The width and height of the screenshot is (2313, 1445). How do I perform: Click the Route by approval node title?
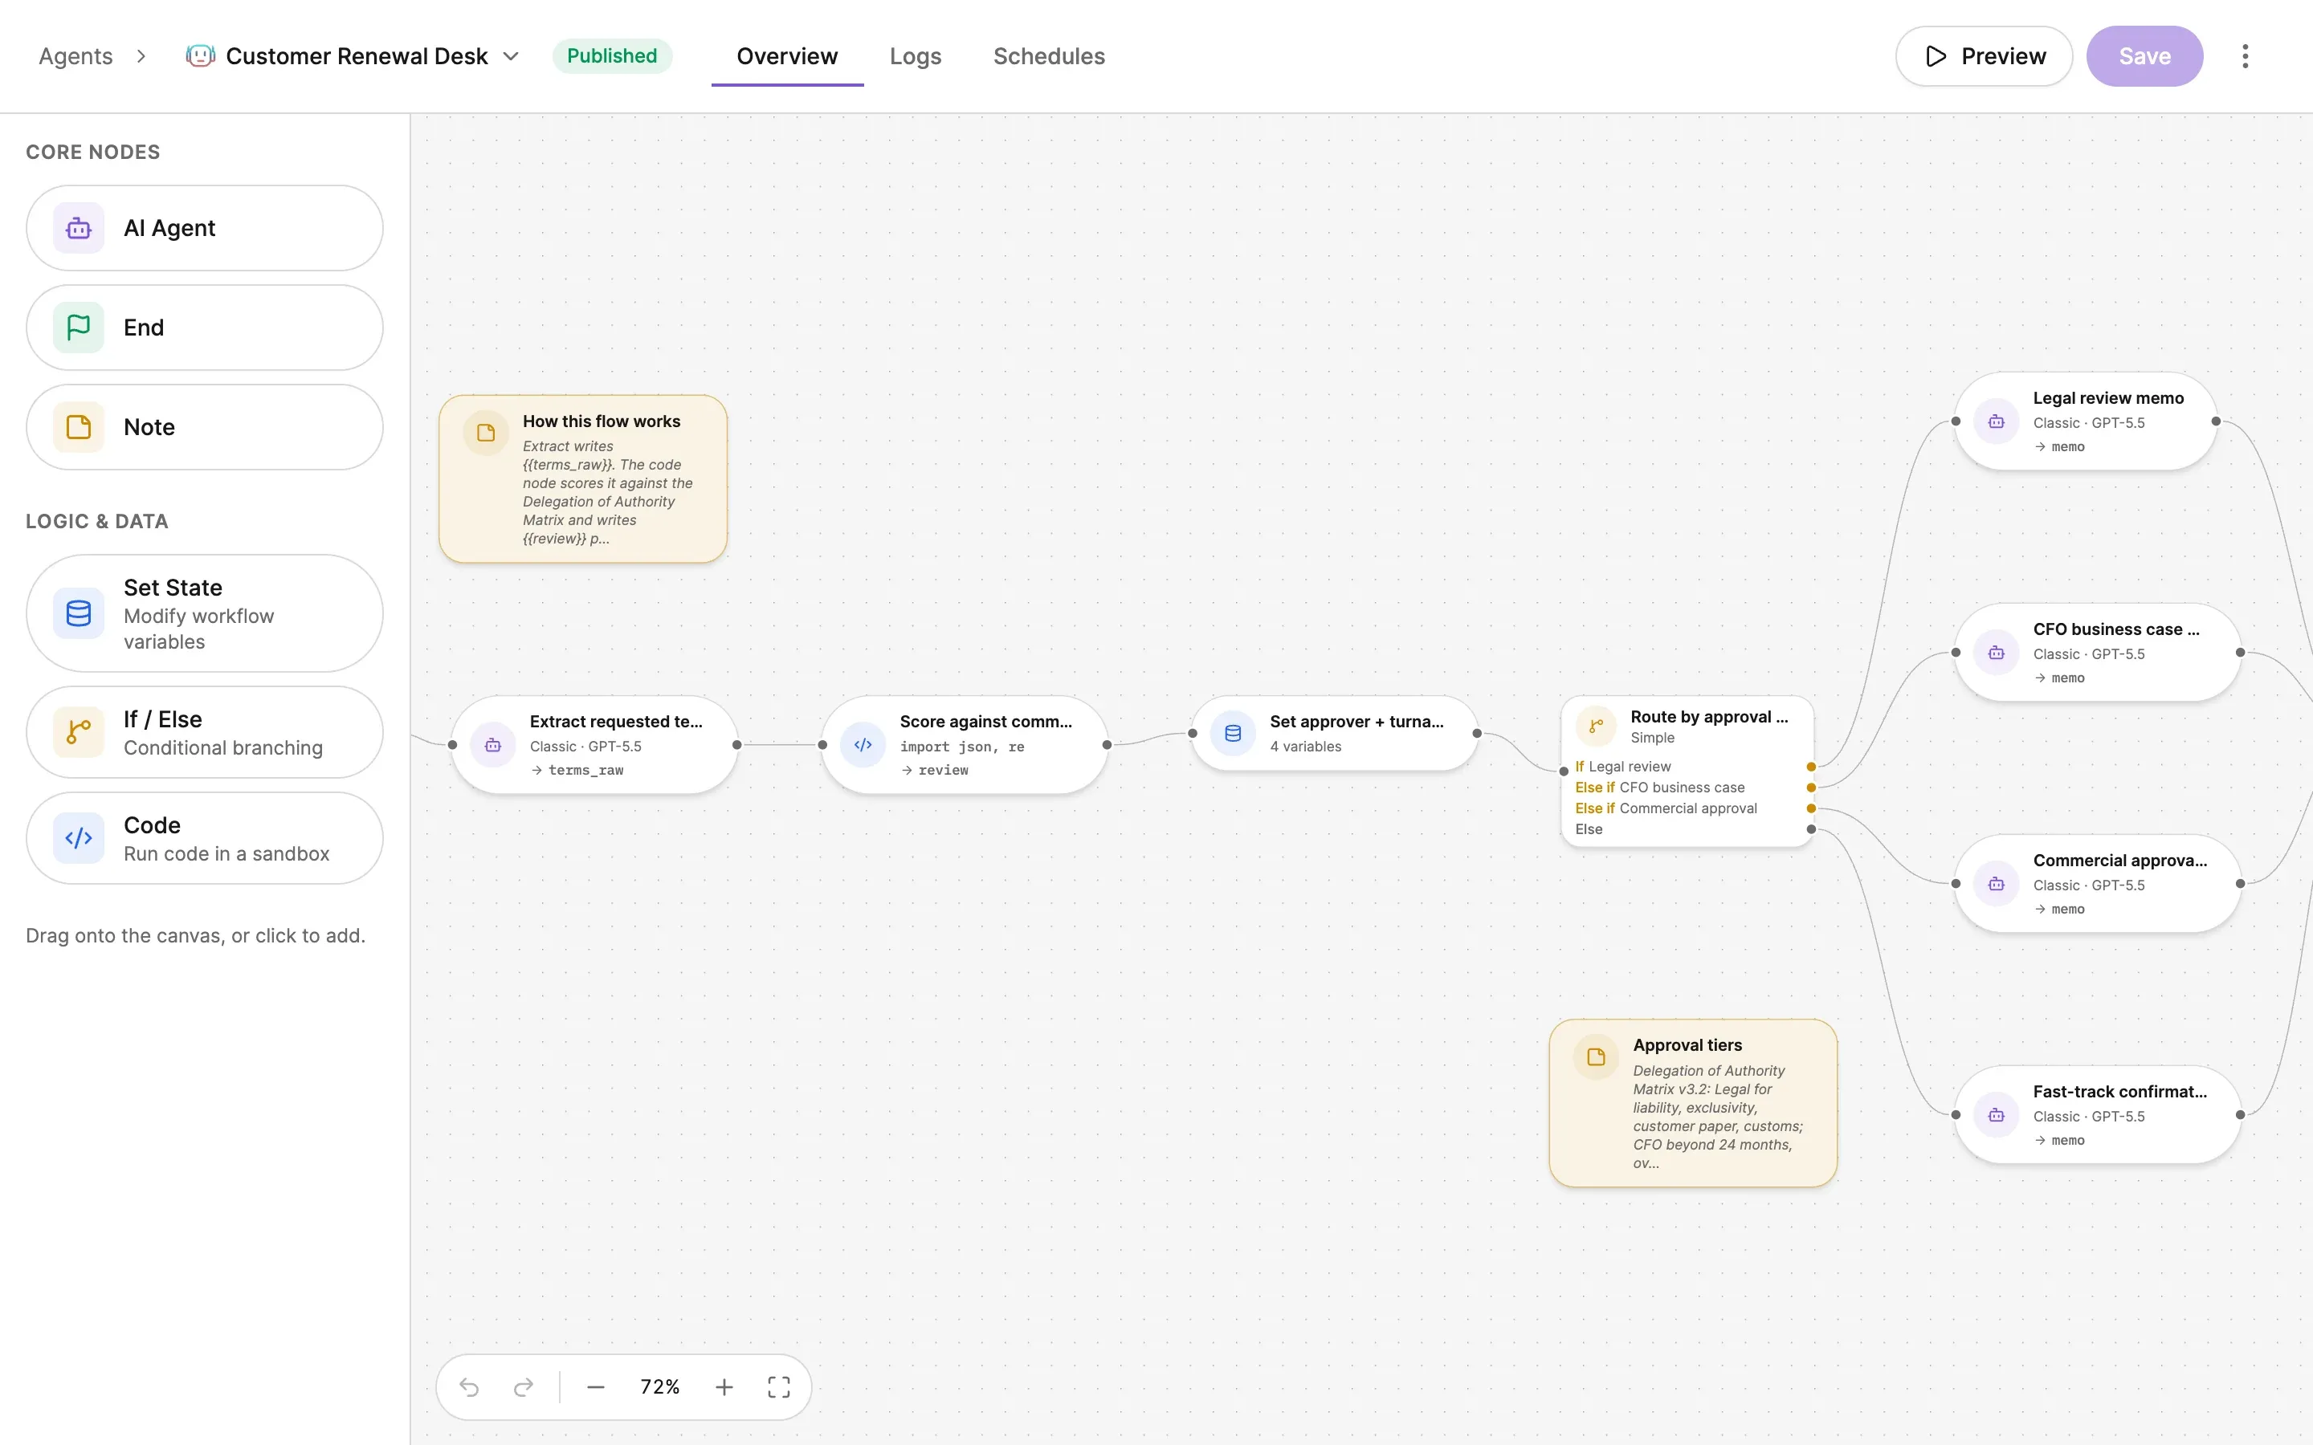pyautogui.click(x=1709, y=717)
